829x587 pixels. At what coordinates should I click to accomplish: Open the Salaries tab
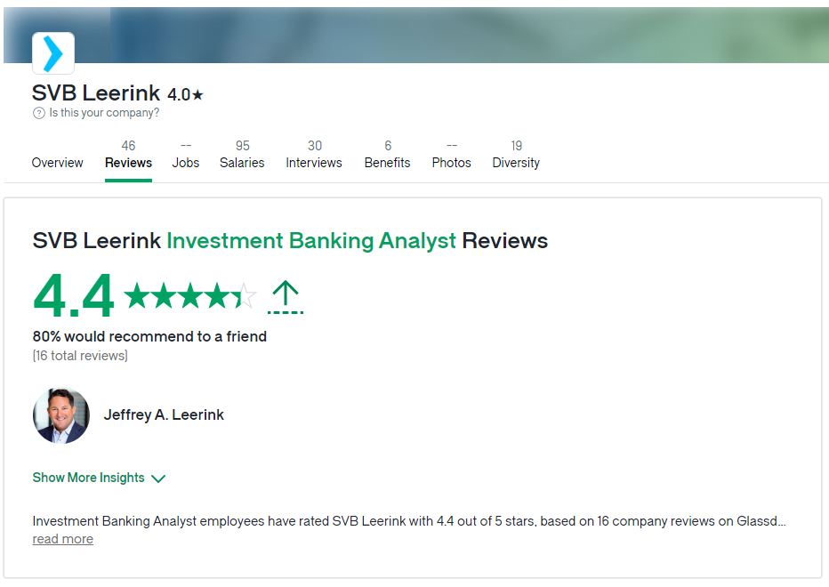point(242,163)
